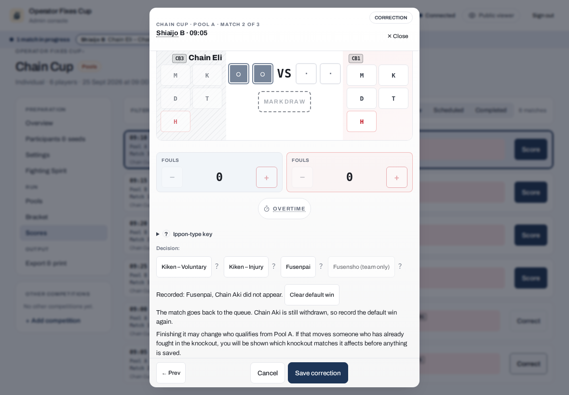Screen dimensions: 569x395
Task: Switch to Completed filter tab in background
Action: 491,110
